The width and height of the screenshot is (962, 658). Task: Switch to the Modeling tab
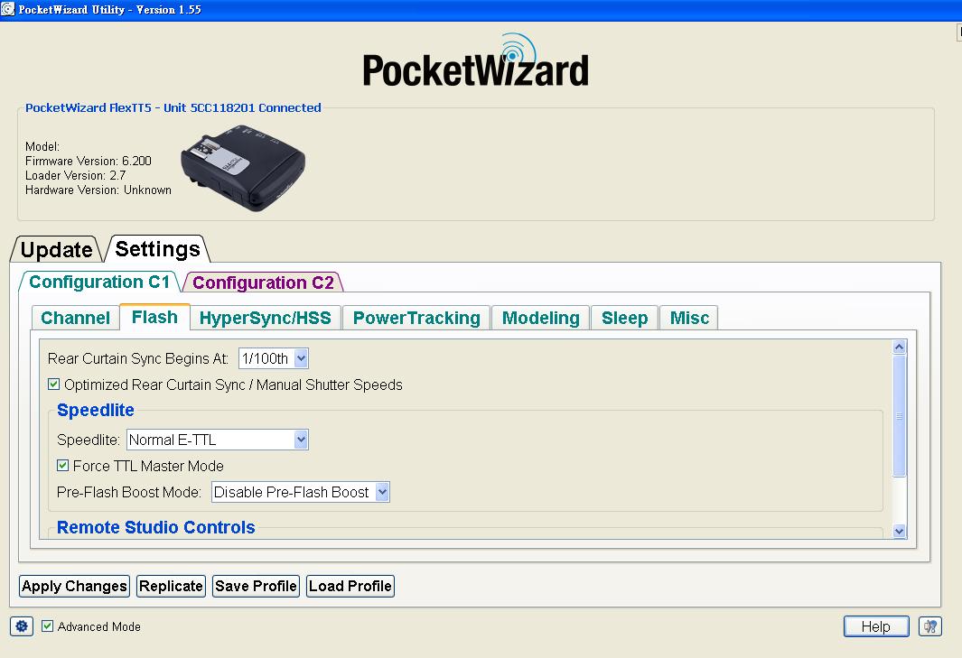point(540,318)
